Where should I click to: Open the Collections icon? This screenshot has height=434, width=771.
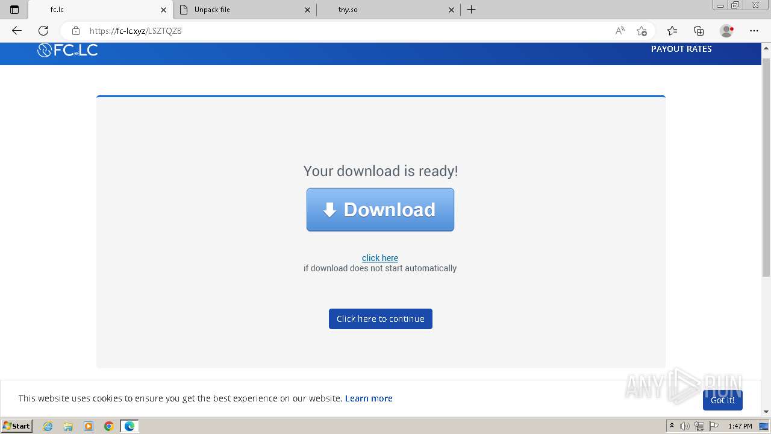click(x=699, y=31)
